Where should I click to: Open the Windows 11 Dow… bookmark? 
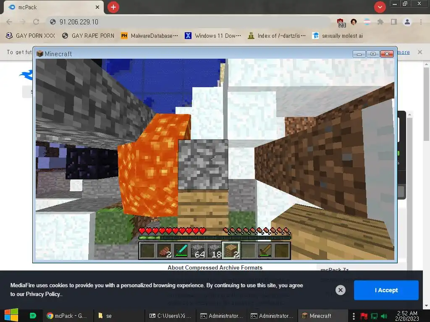(x=213, y=36)
